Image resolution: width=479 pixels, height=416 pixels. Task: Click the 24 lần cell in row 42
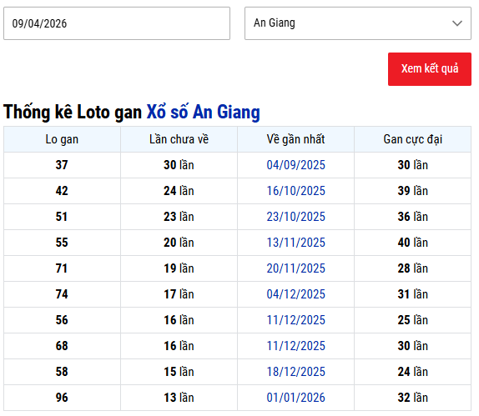[x=179, y=191]
